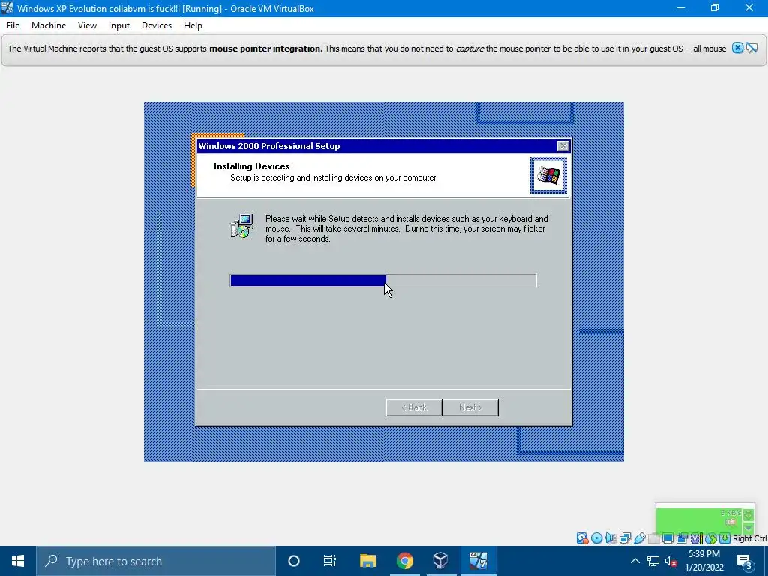768x576 pixels.
Task: Click the mouse integration status icon
Action: pos(711,538)
